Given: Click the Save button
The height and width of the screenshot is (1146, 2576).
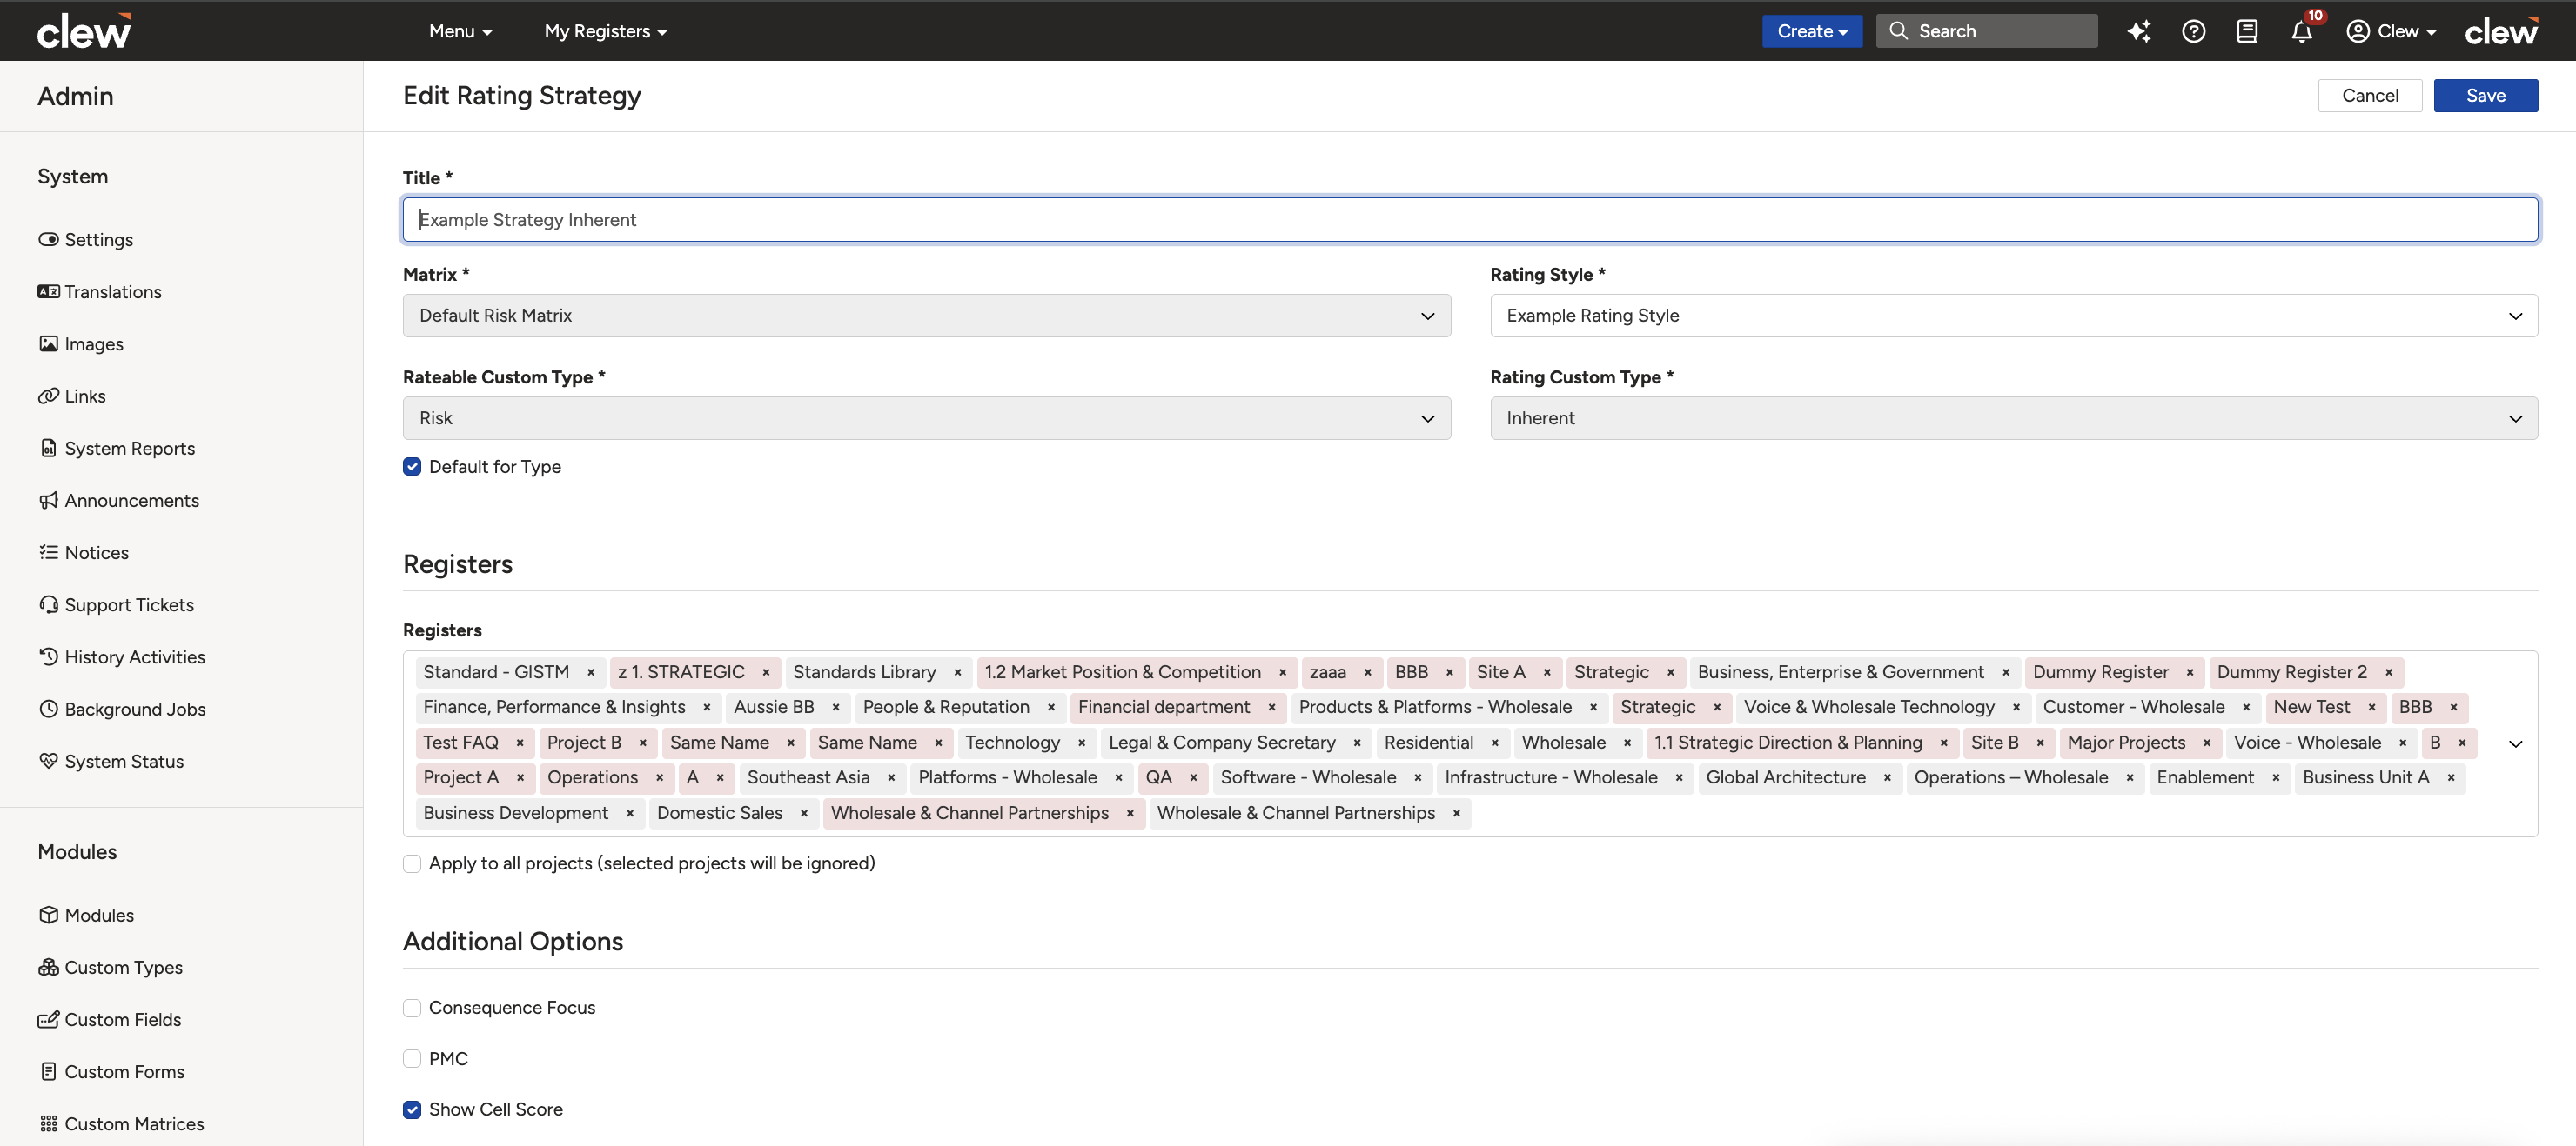Looking at the screenshot, I should [2485, 96].
